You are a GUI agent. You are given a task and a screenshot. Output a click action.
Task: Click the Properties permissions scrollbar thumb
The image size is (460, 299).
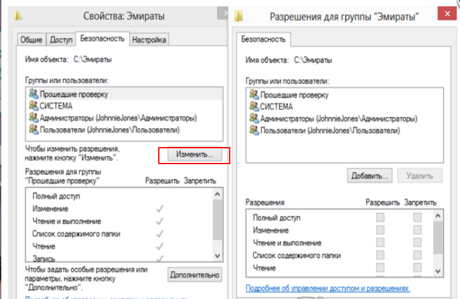pyautogui.click(x=217, y=220)
